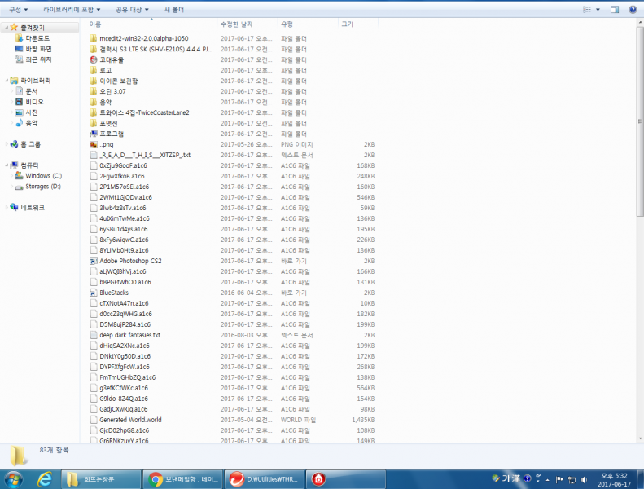This screenshot has height=489, width=644.
Task: Click the 네트워크 (Network) icon in sidebar
Action: [x=14, y=208]
